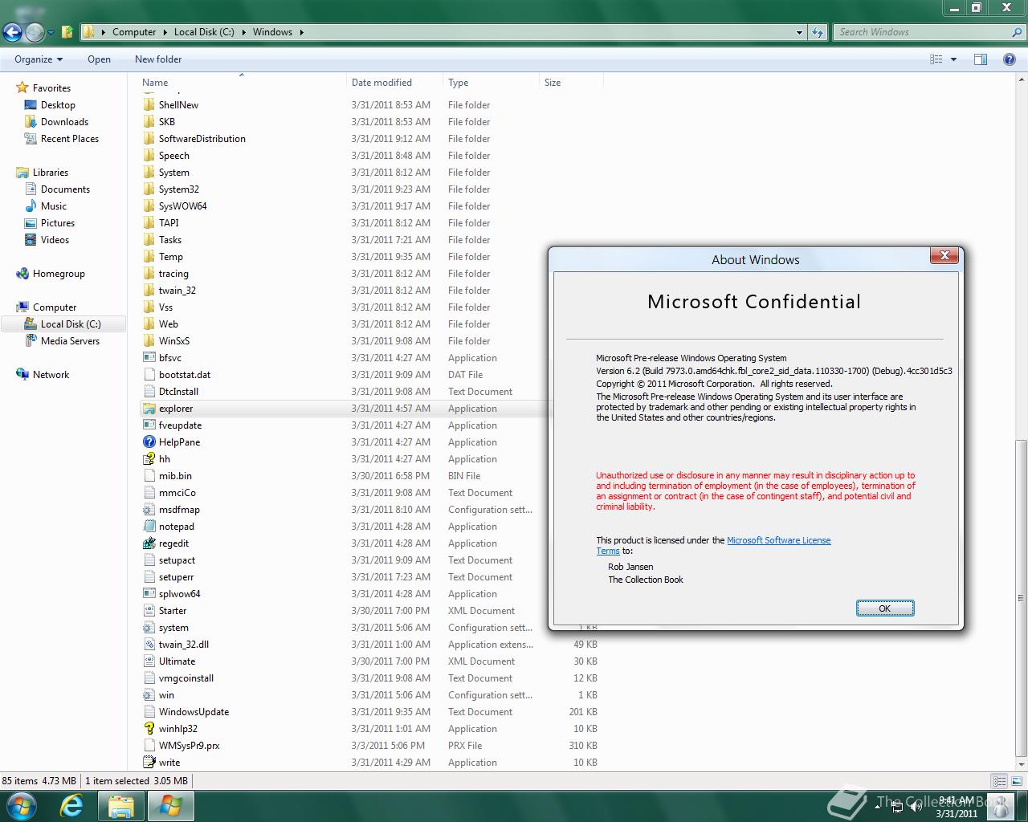Screen dimensions: 1028x822
Task: Open Videos library
Action: click(55, 240)
